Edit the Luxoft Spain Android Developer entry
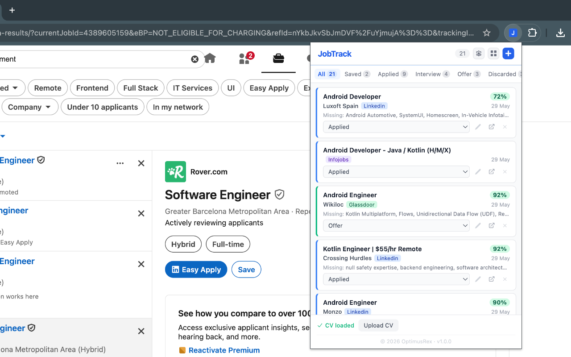Image resolution: width=571 pixels, height=357 pixels. coord(478,127)
